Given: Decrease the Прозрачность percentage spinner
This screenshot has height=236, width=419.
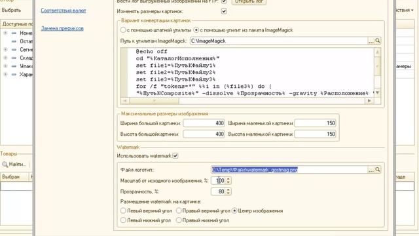Looking at the screenshot, I should point(228,193).
